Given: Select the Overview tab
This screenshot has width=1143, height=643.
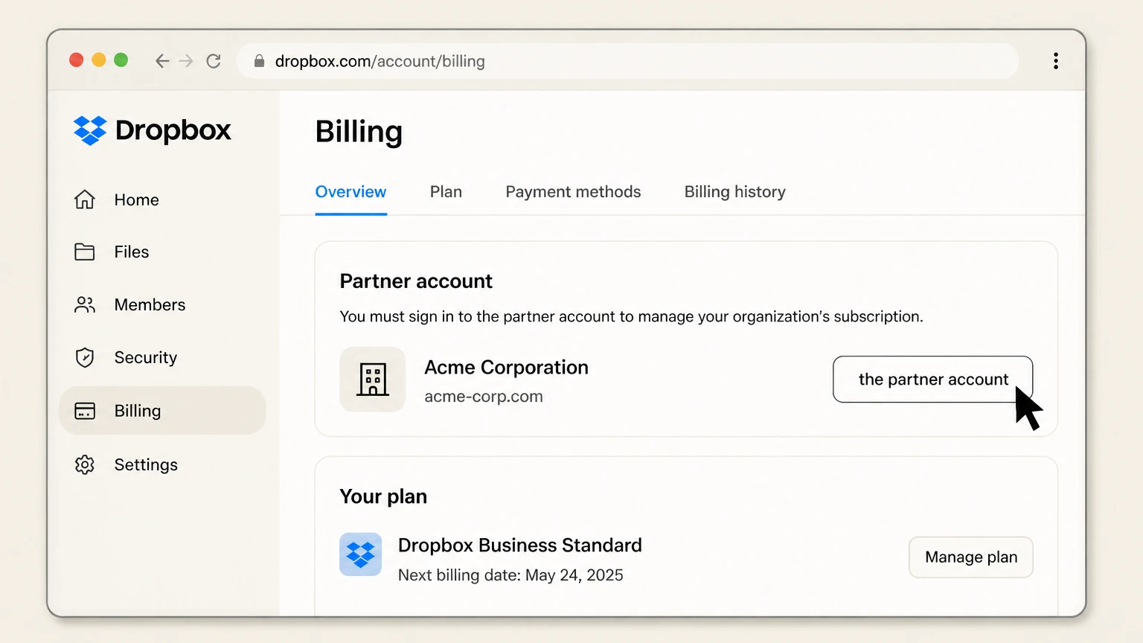Looking at the screenshot, I should pyautogui.click(x=350, y=192).
